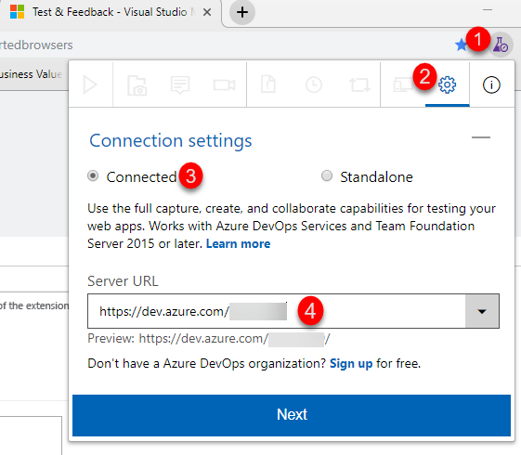The width and height of the screenshot is (521, 455).
Task: Select the Standalone radio button
Action: click(327, 175)
